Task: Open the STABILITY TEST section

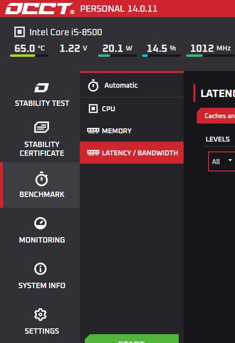Action: pyautogui.click(x=42, y=95)
